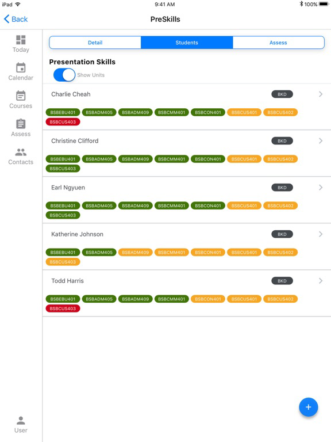Tap Todd Harris's green BSBCMM401 tag
Image resolution: width=331 pixels, height=442 pixels.
[172, 299]
